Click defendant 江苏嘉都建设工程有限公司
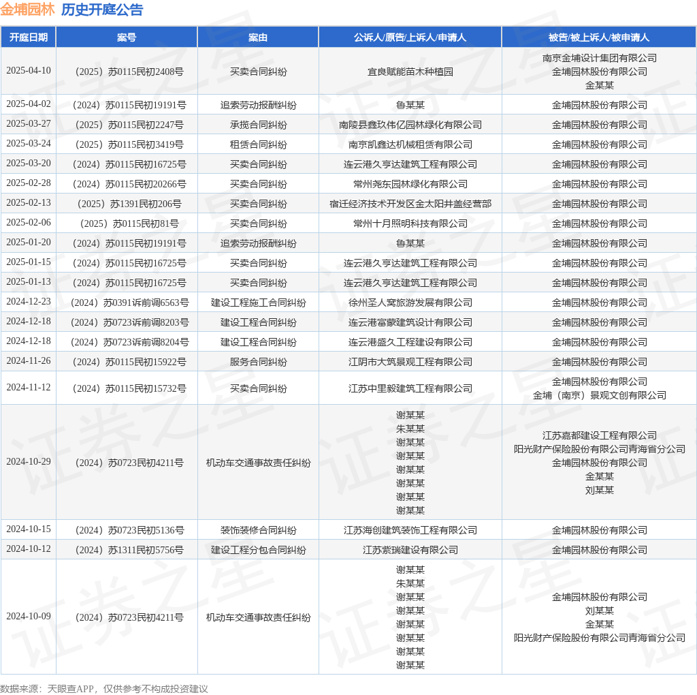The width and height of the screenshot is (697, 695). tap(599, 435)
